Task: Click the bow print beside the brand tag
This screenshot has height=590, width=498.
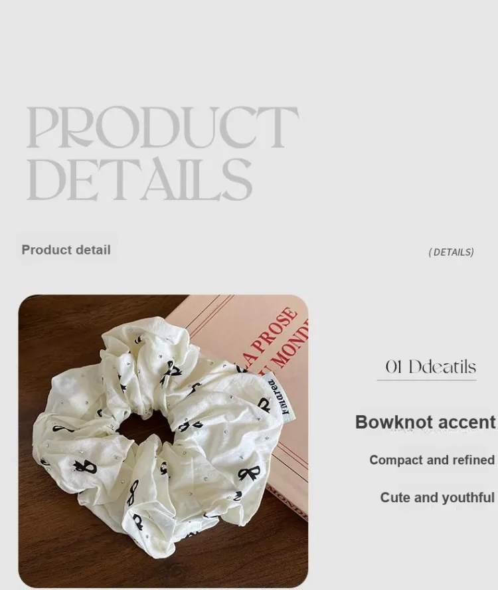Action: point(264,405)
